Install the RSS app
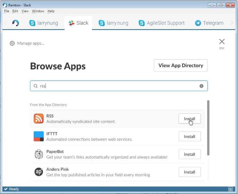This screenshot has height=194, width=238. click(x=189, y=119)
